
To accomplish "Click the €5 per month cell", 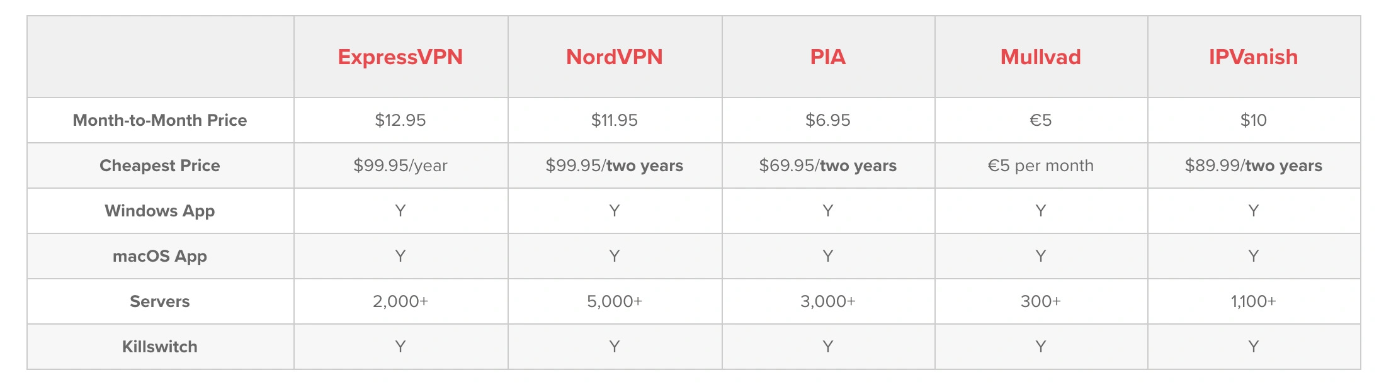I will click(x=1041, y=165).
